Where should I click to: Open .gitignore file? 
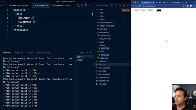[103, 61]
